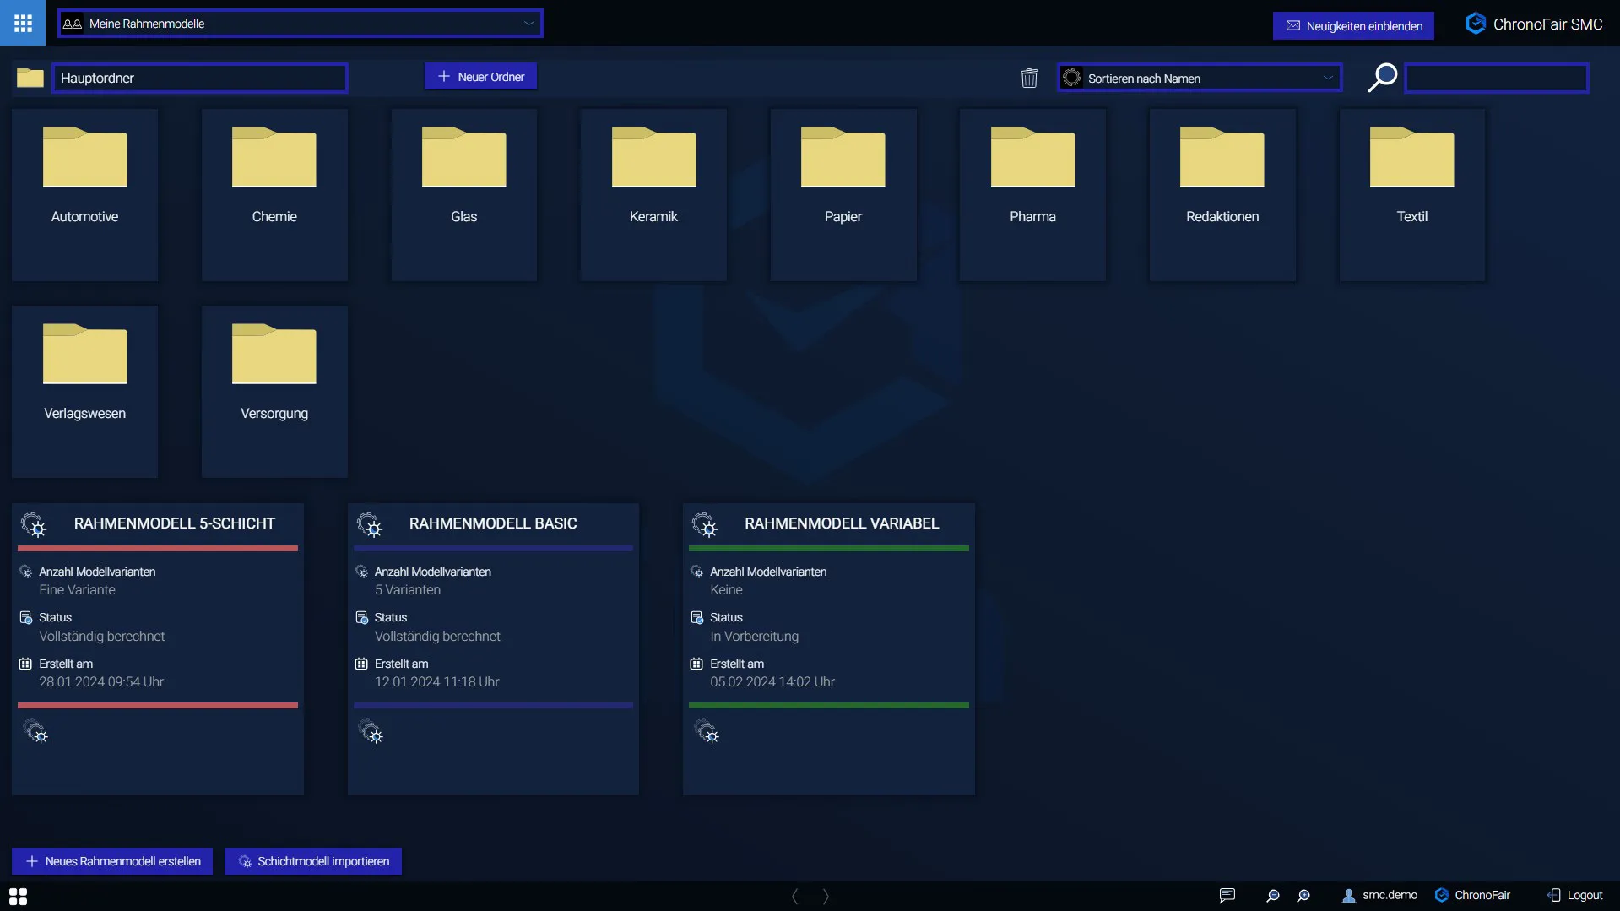Click the '28.01.2024 09:54 Uhr' date
The width and height of the screenshot is (1620, 911).
coord(101,682)
